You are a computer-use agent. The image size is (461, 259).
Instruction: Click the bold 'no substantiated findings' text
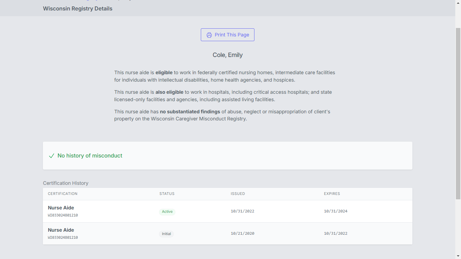(190, 112)
